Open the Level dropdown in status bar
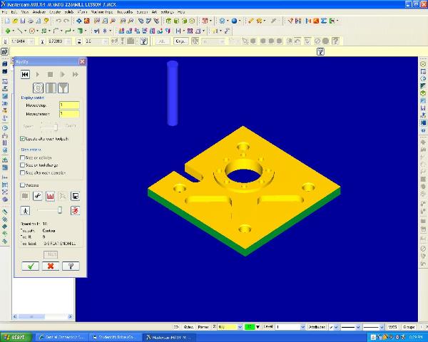428x342 pixels. (302, 326)
